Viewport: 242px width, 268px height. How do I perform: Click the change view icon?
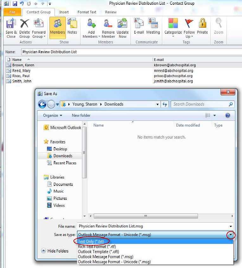(208, 115)
